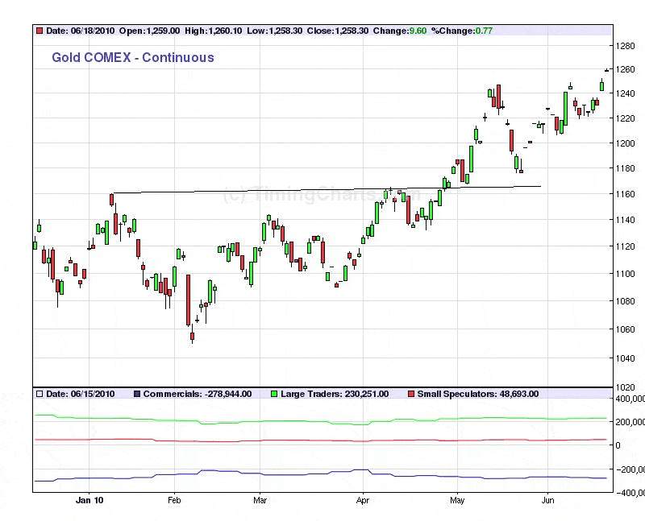Viewport: 645px width, 521px height.
Task: Click the Gold COMEX - Continuous chart title
Action: [133, 57]
